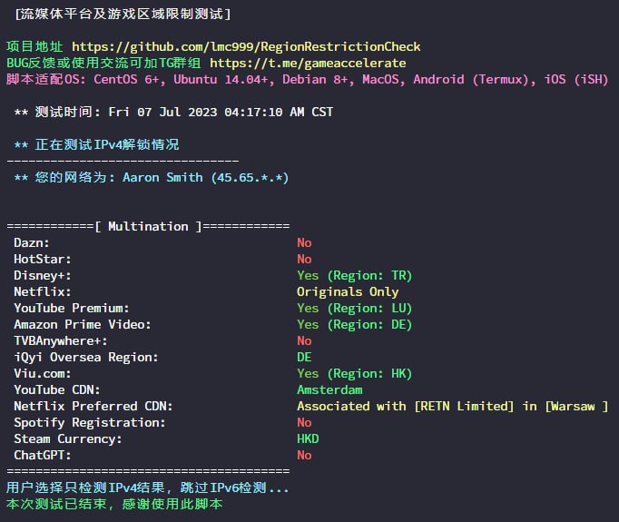Click the iQyi Oversea Region label
This screenshot has height=522, width=619.
[85, 357]
